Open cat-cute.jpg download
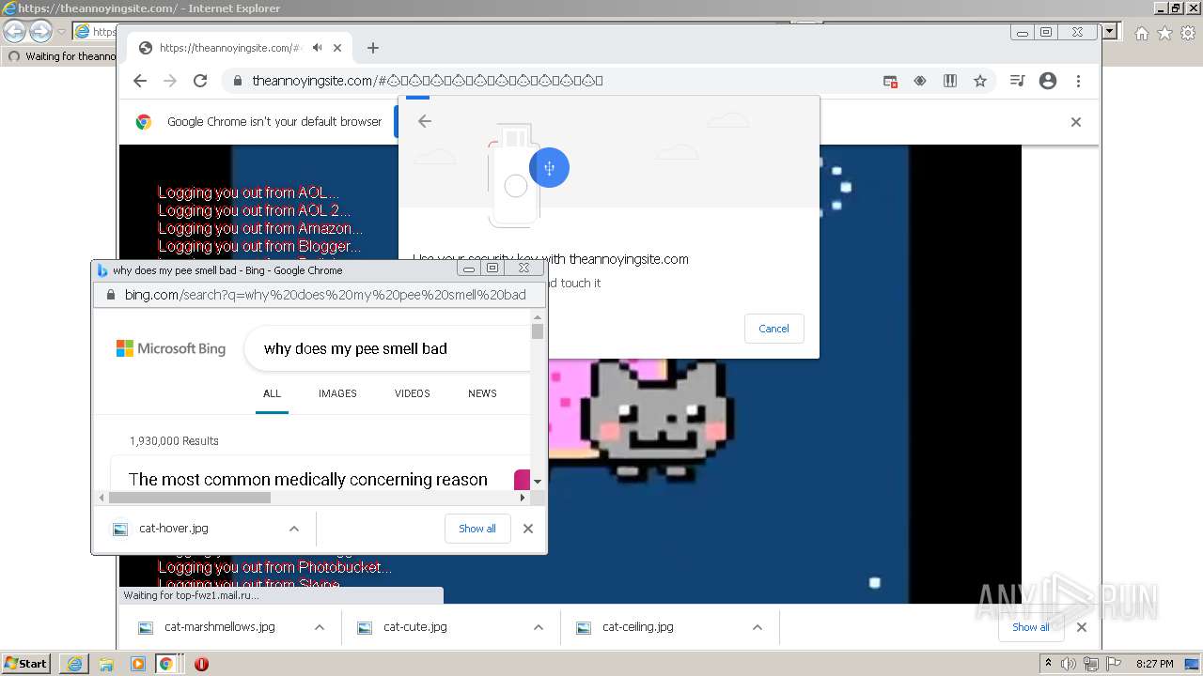The image size is (1203, 676). (414, 627)
